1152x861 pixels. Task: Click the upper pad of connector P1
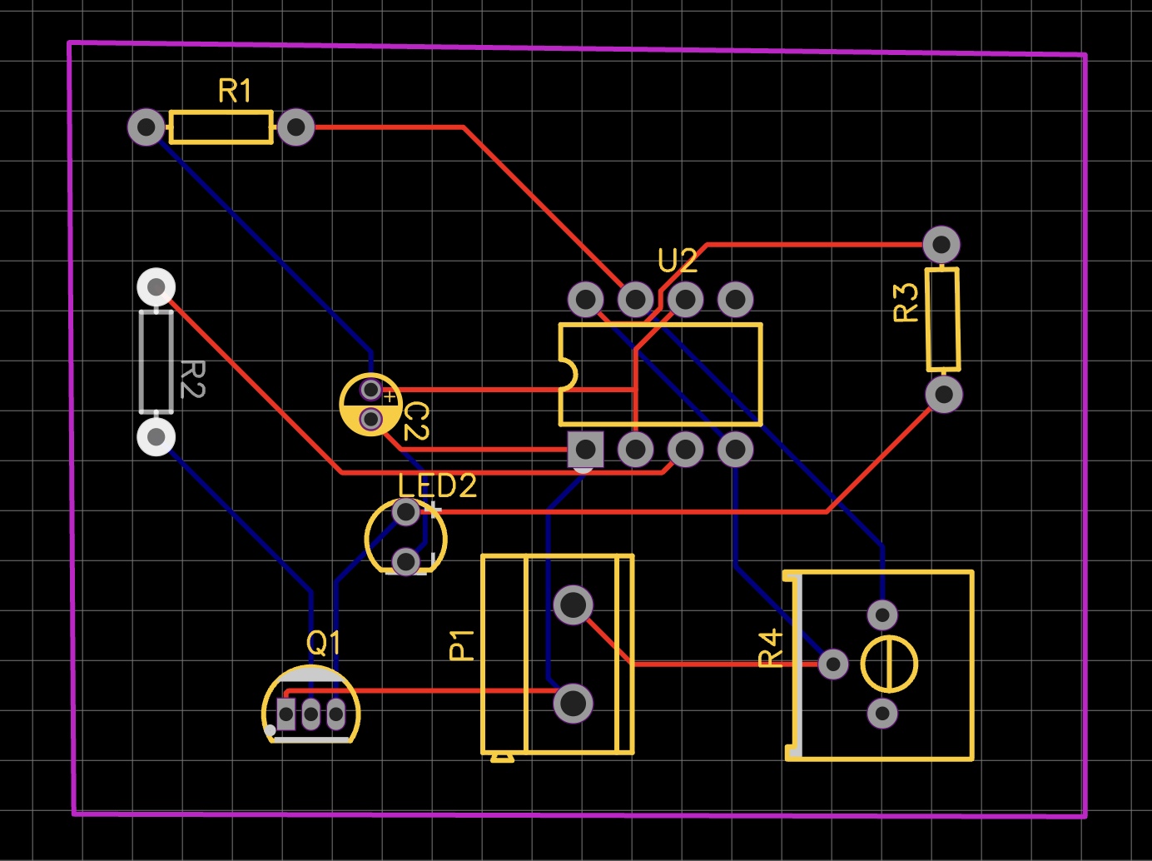(574, 605)
